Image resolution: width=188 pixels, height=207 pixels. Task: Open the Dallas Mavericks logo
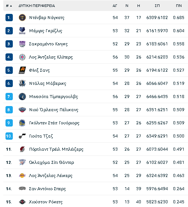pos(22,83)
